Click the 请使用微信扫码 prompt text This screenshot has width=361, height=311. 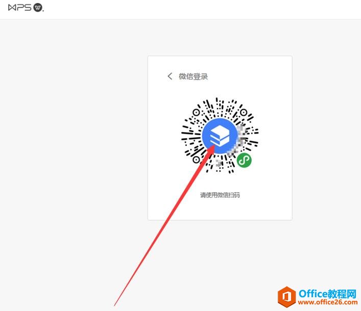220,195
